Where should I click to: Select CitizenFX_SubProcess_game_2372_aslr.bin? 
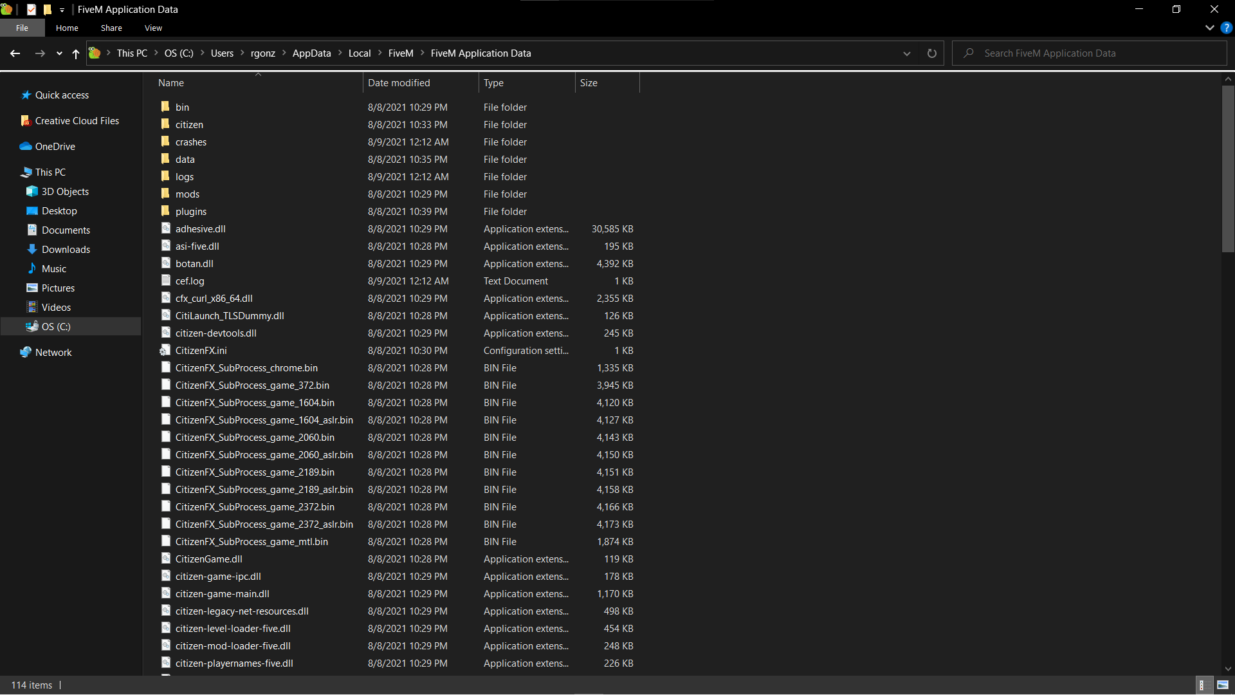pyautogui.click(x=264, y=524)
